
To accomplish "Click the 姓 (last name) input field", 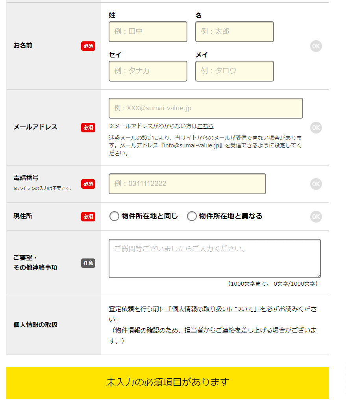I will [x=148, y=32].
